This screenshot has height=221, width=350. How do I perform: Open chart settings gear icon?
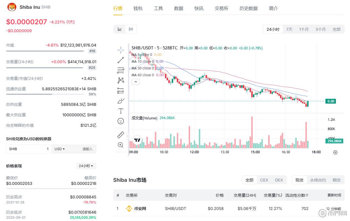(x=335, y=152)
